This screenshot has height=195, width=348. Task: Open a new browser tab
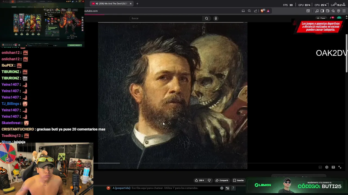pyautogui.click(x=137, y=4)
